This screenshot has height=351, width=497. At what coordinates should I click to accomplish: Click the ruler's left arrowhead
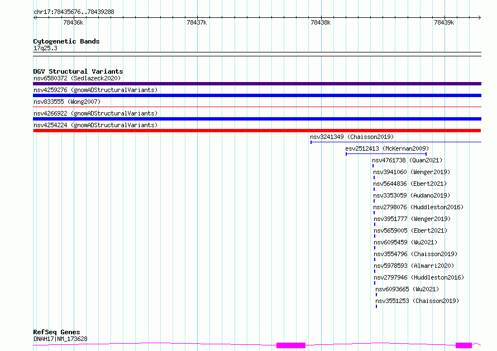(35, 18)
